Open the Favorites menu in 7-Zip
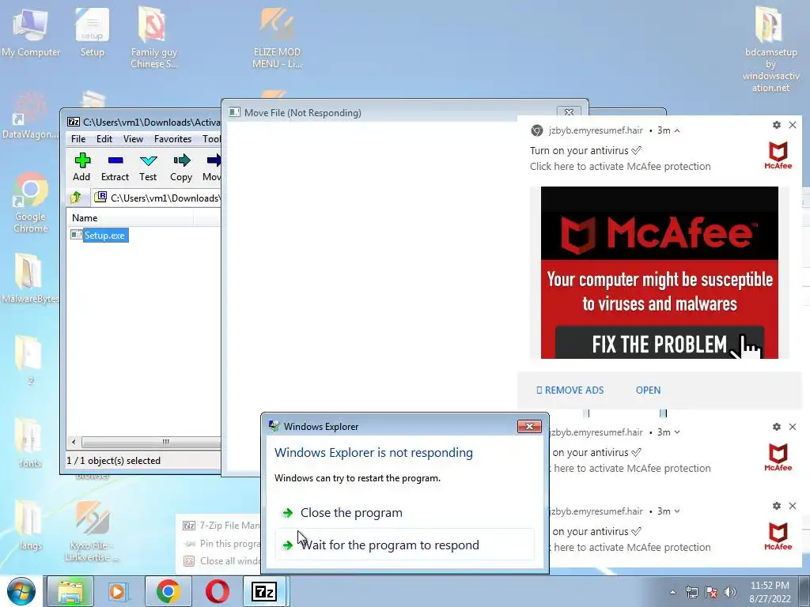The image size is (810, 607). [172, 139]
